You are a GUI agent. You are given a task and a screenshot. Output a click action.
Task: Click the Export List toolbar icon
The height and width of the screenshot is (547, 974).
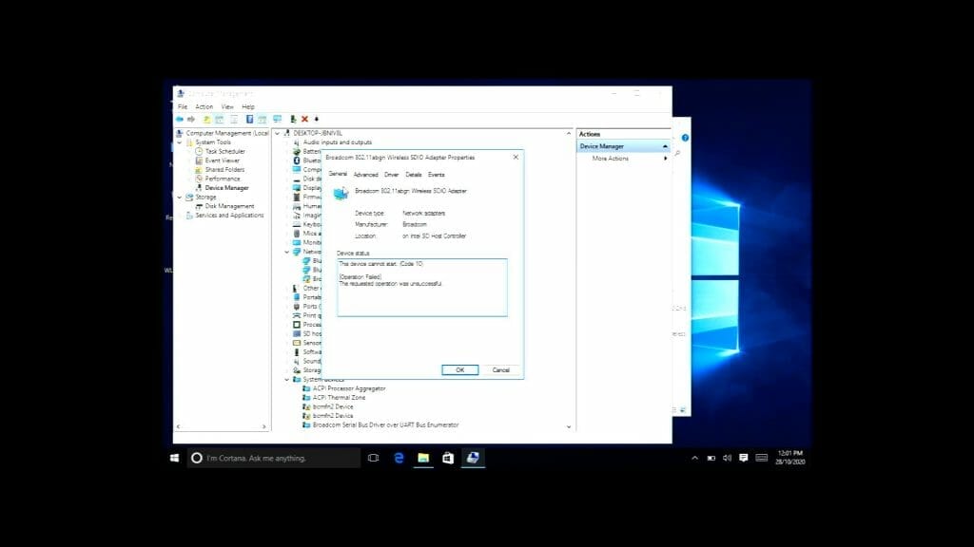[234, 118]
